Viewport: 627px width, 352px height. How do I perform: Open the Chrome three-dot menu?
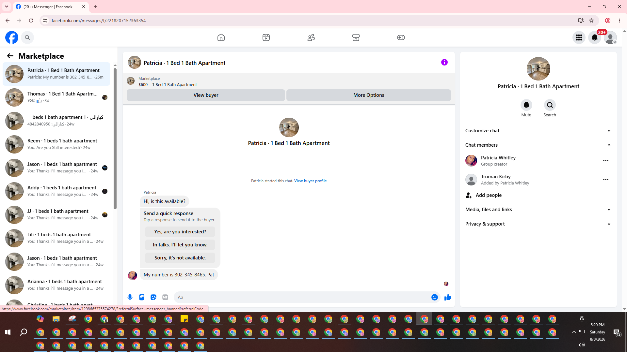[x=619, y=21]
